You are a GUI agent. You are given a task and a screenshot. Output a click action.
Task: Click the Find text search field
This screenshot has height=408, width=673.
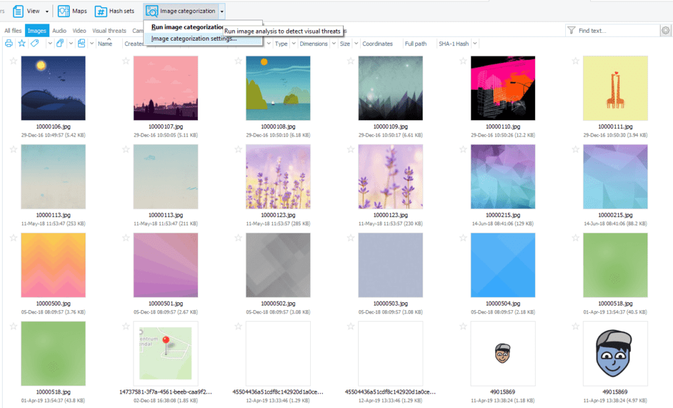point(616,30)
